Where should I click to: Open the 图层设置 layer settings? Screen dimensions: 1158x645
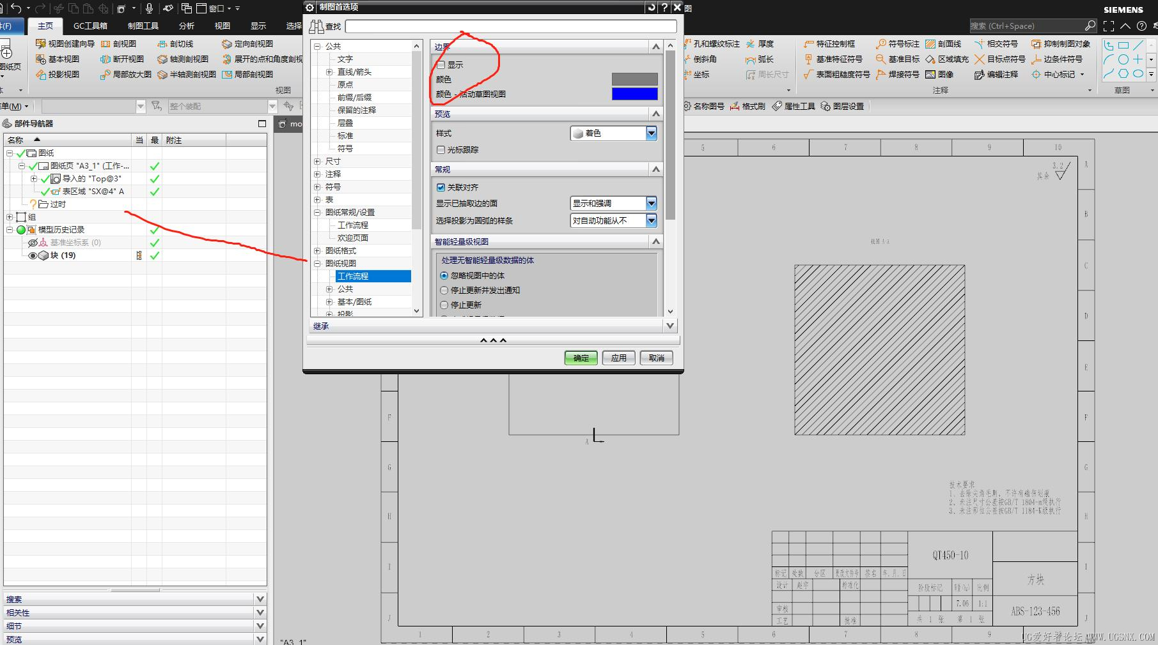(x=842, y=106)
